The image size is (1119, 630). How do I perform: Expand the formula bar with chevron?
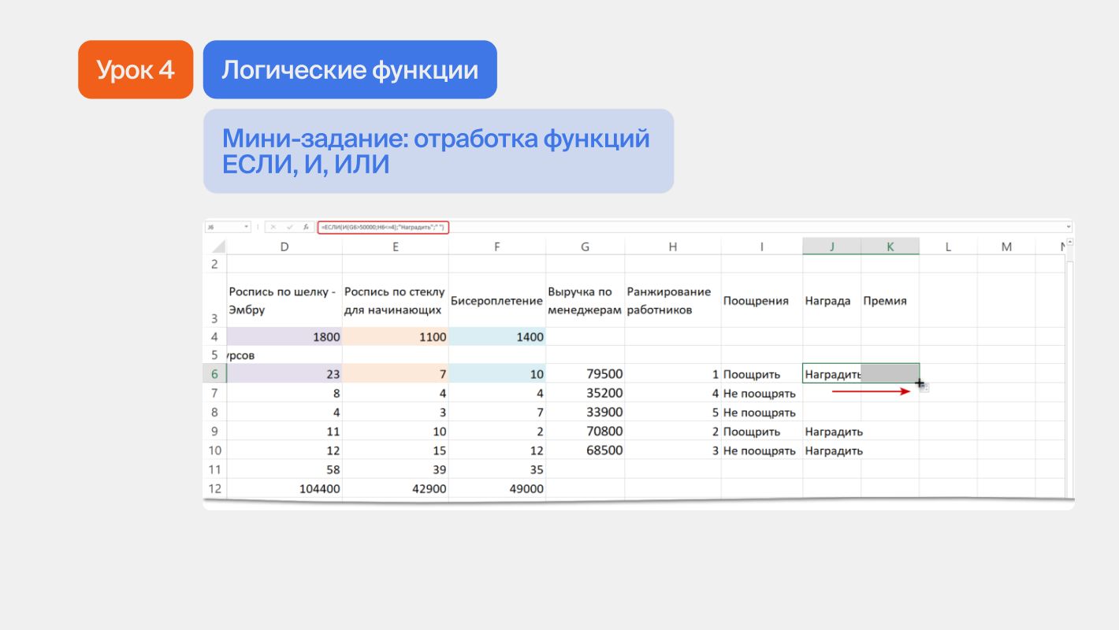[x=1069, y=227]
